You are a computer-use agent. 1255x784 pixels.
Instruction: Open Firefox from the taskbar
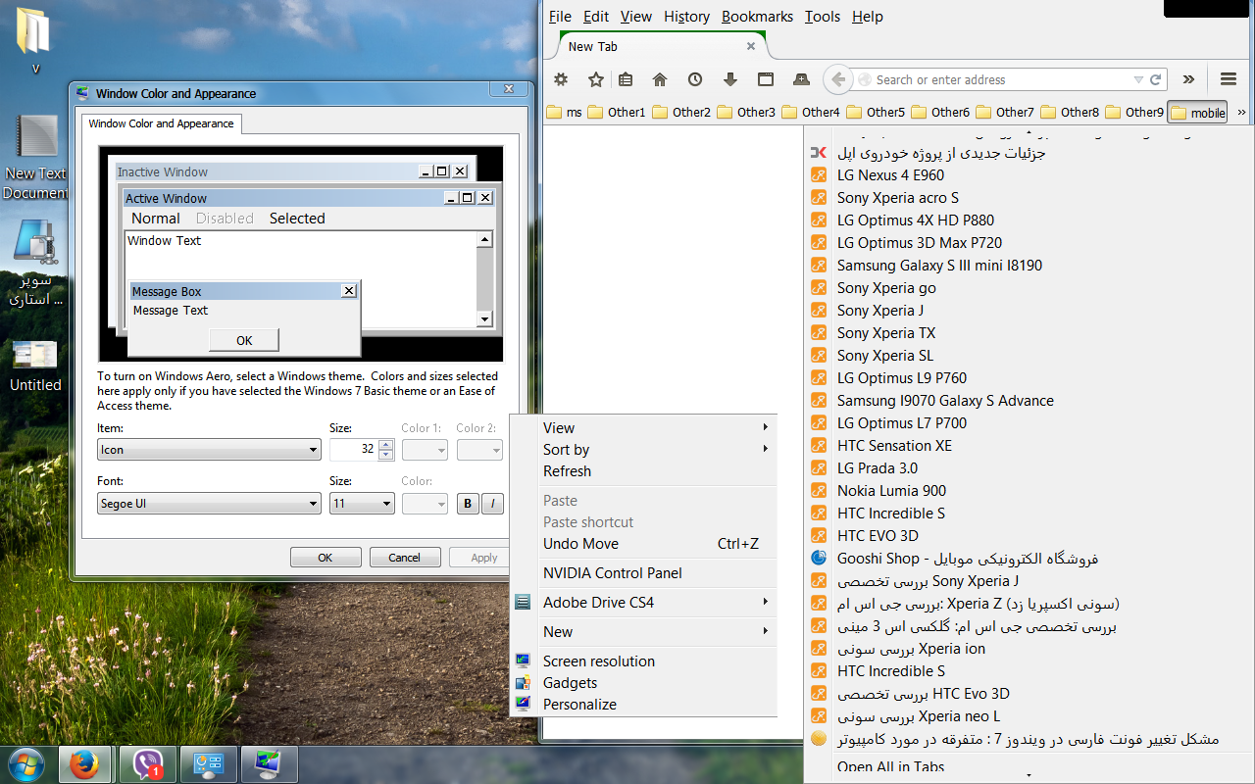click(86, 764)
